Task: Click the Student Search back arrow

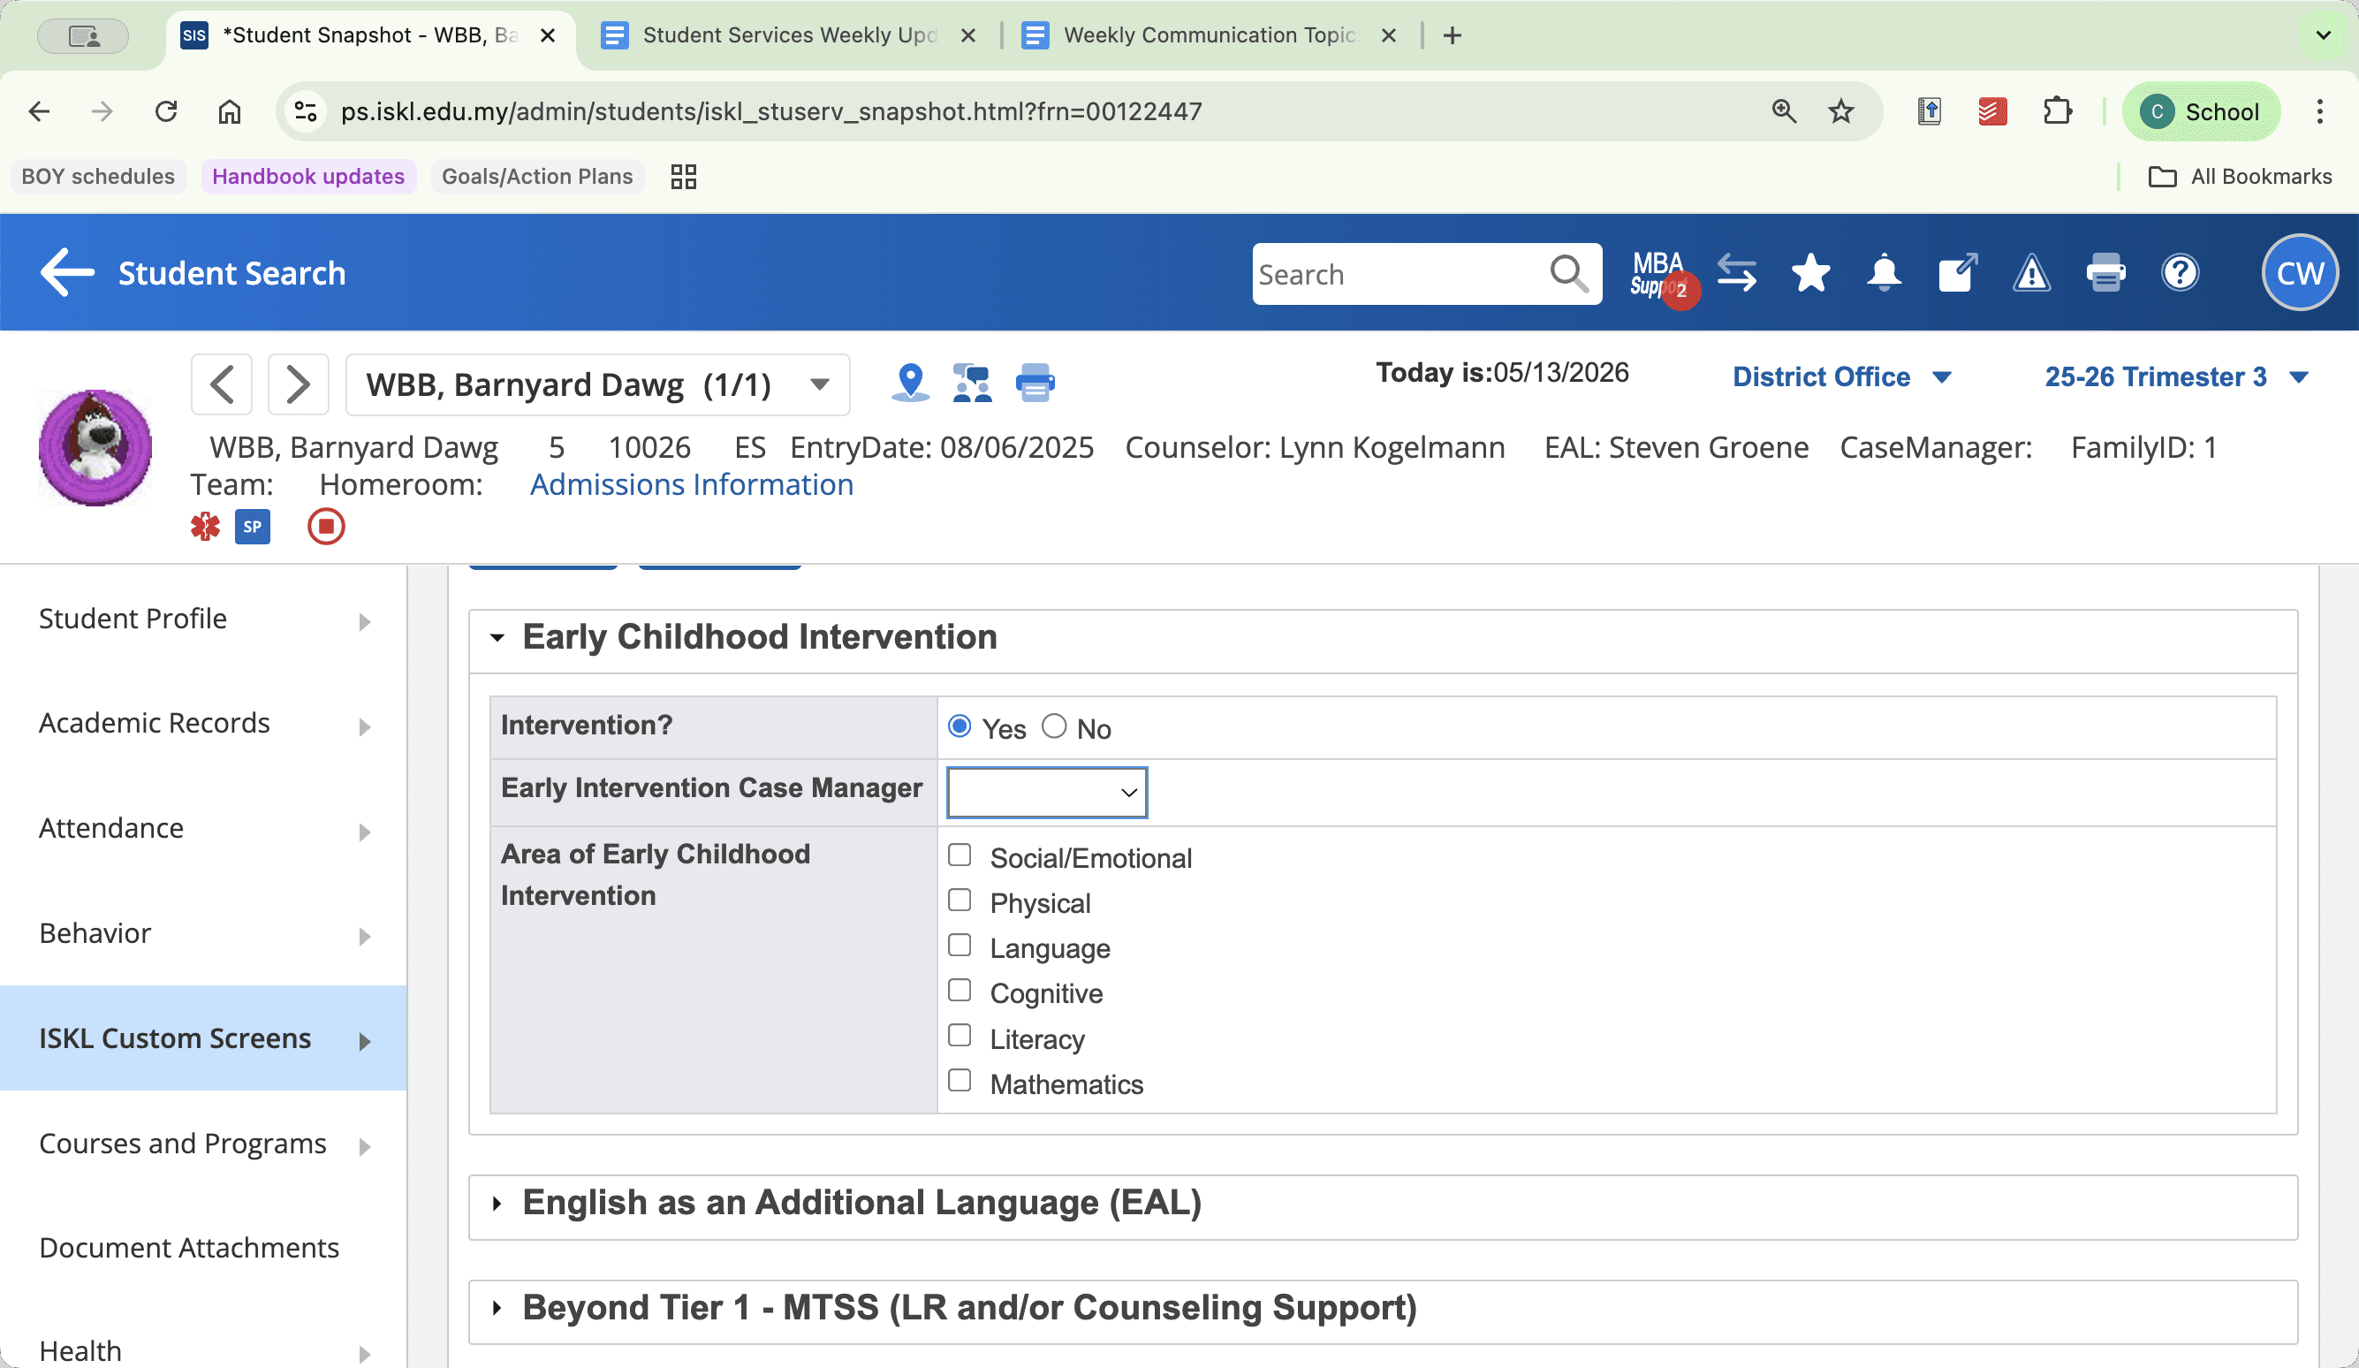Action: pyautogui.click(x=67, y=272)
